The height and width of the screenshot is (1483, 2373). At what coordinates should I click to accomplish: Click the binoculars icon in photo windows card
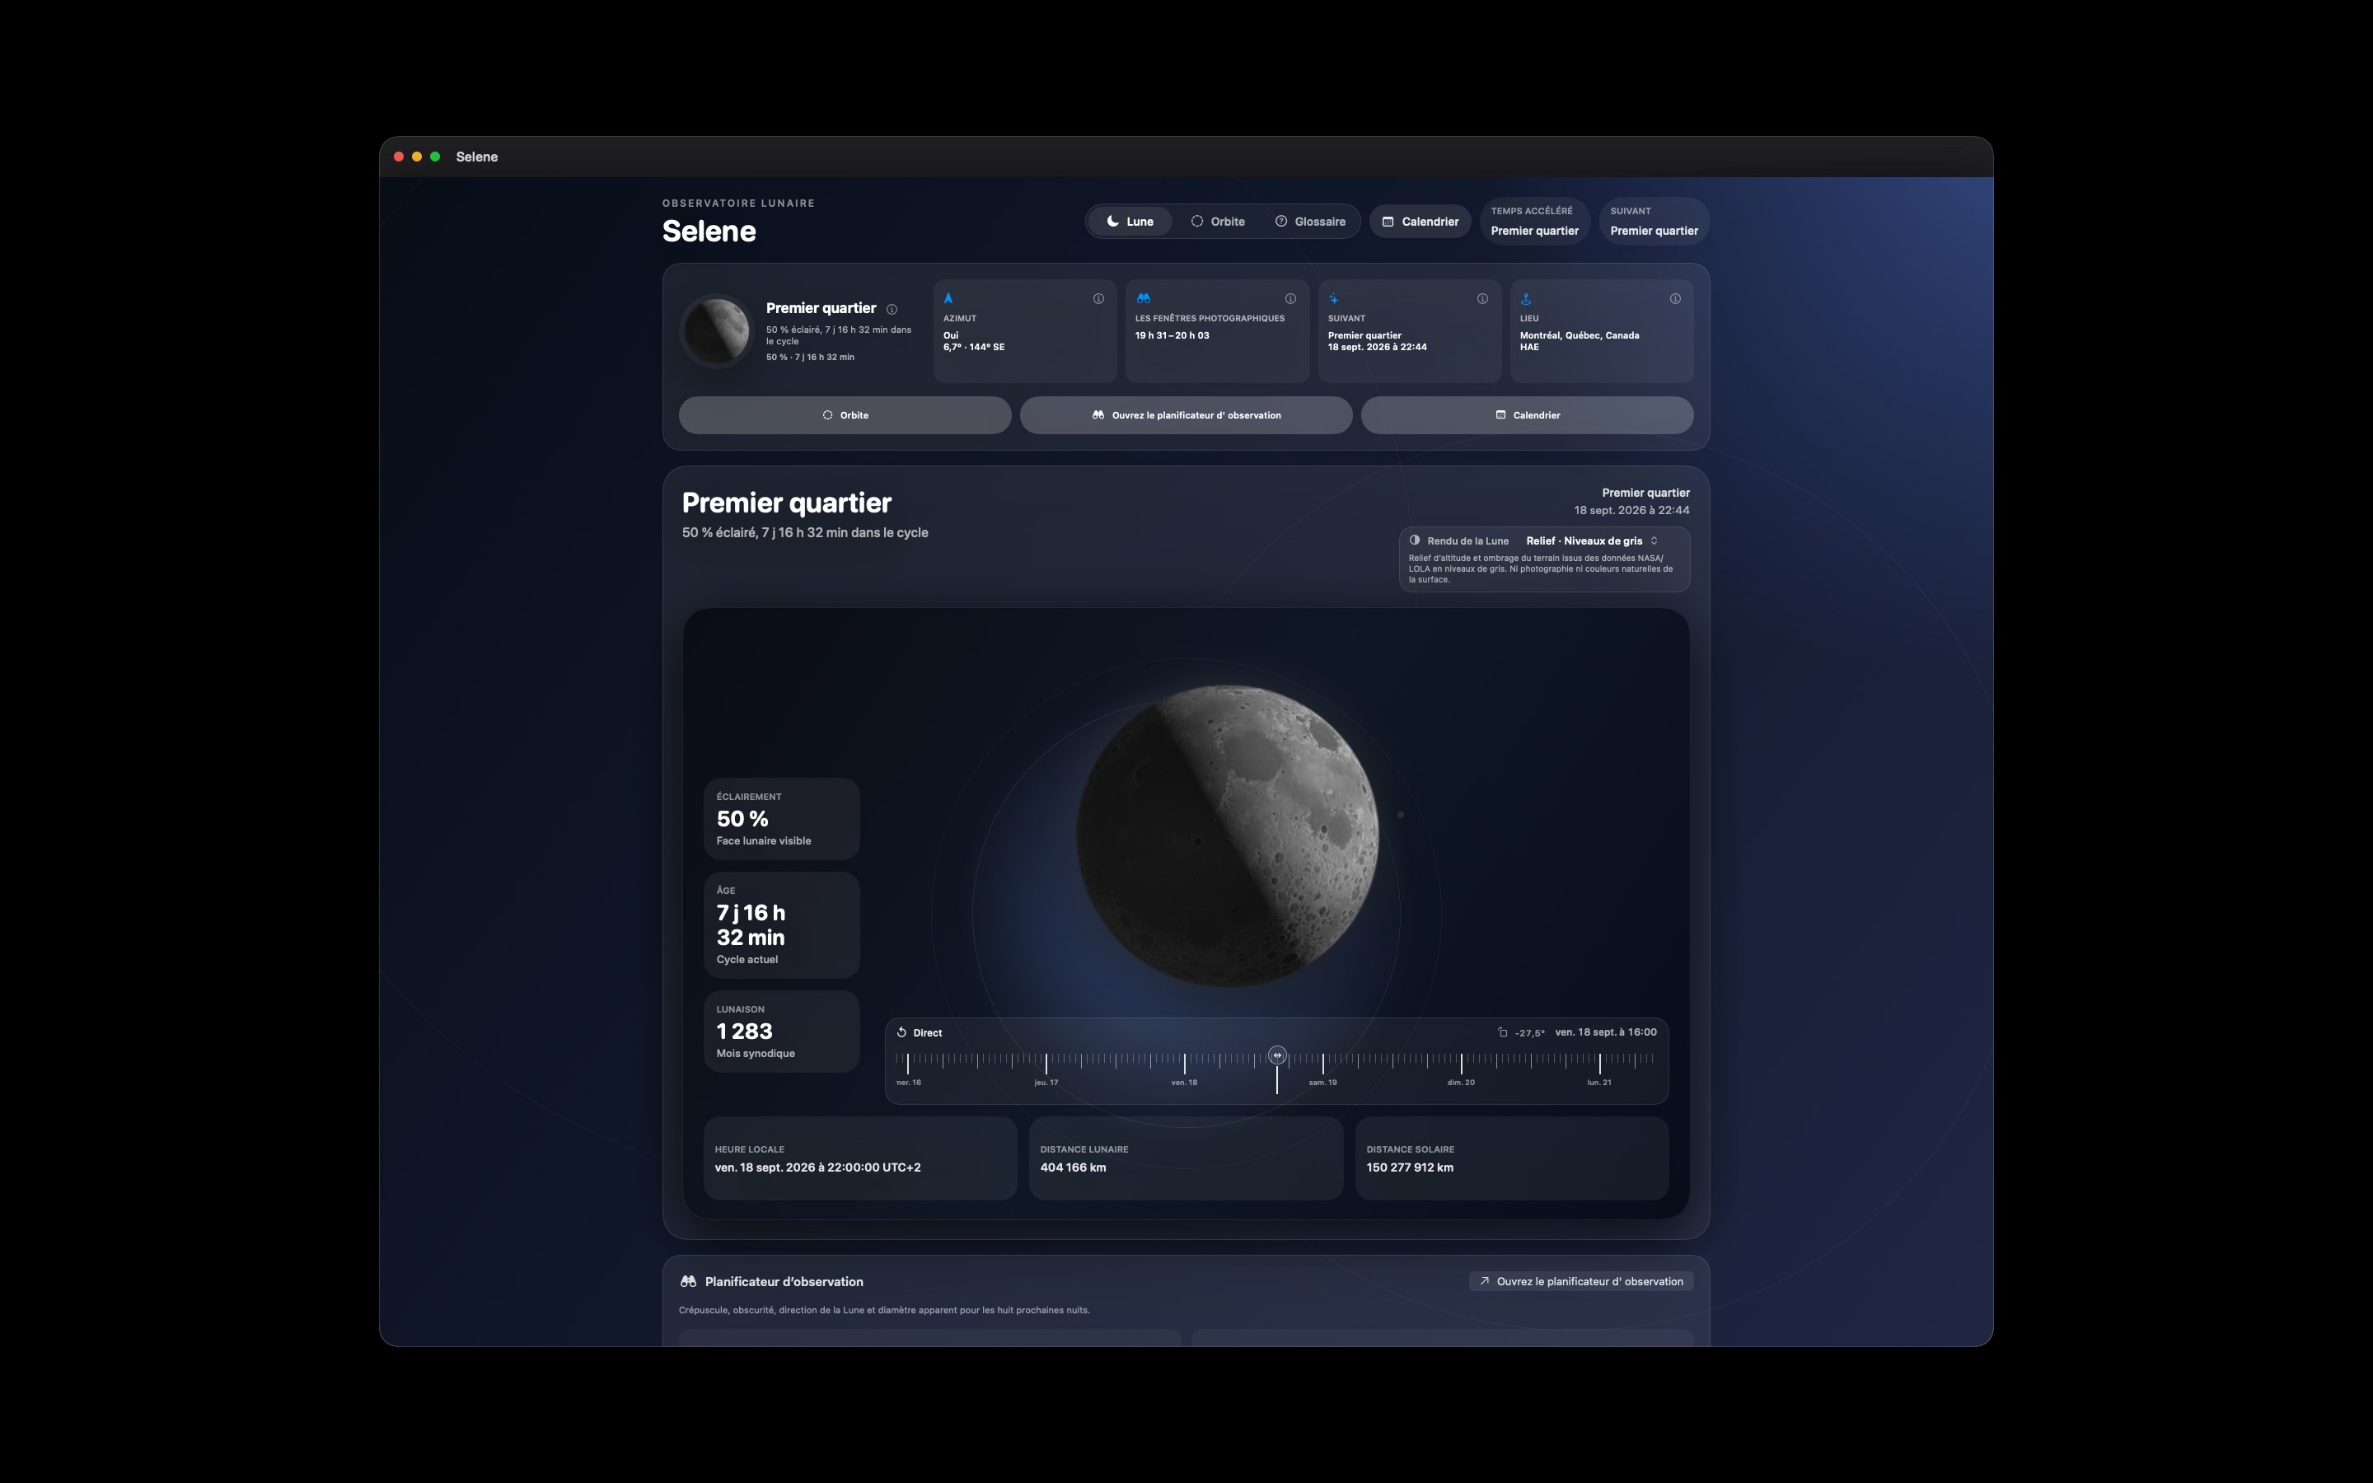tap(1144, 298)
